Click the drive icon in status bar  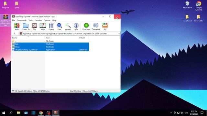point(13,91)
